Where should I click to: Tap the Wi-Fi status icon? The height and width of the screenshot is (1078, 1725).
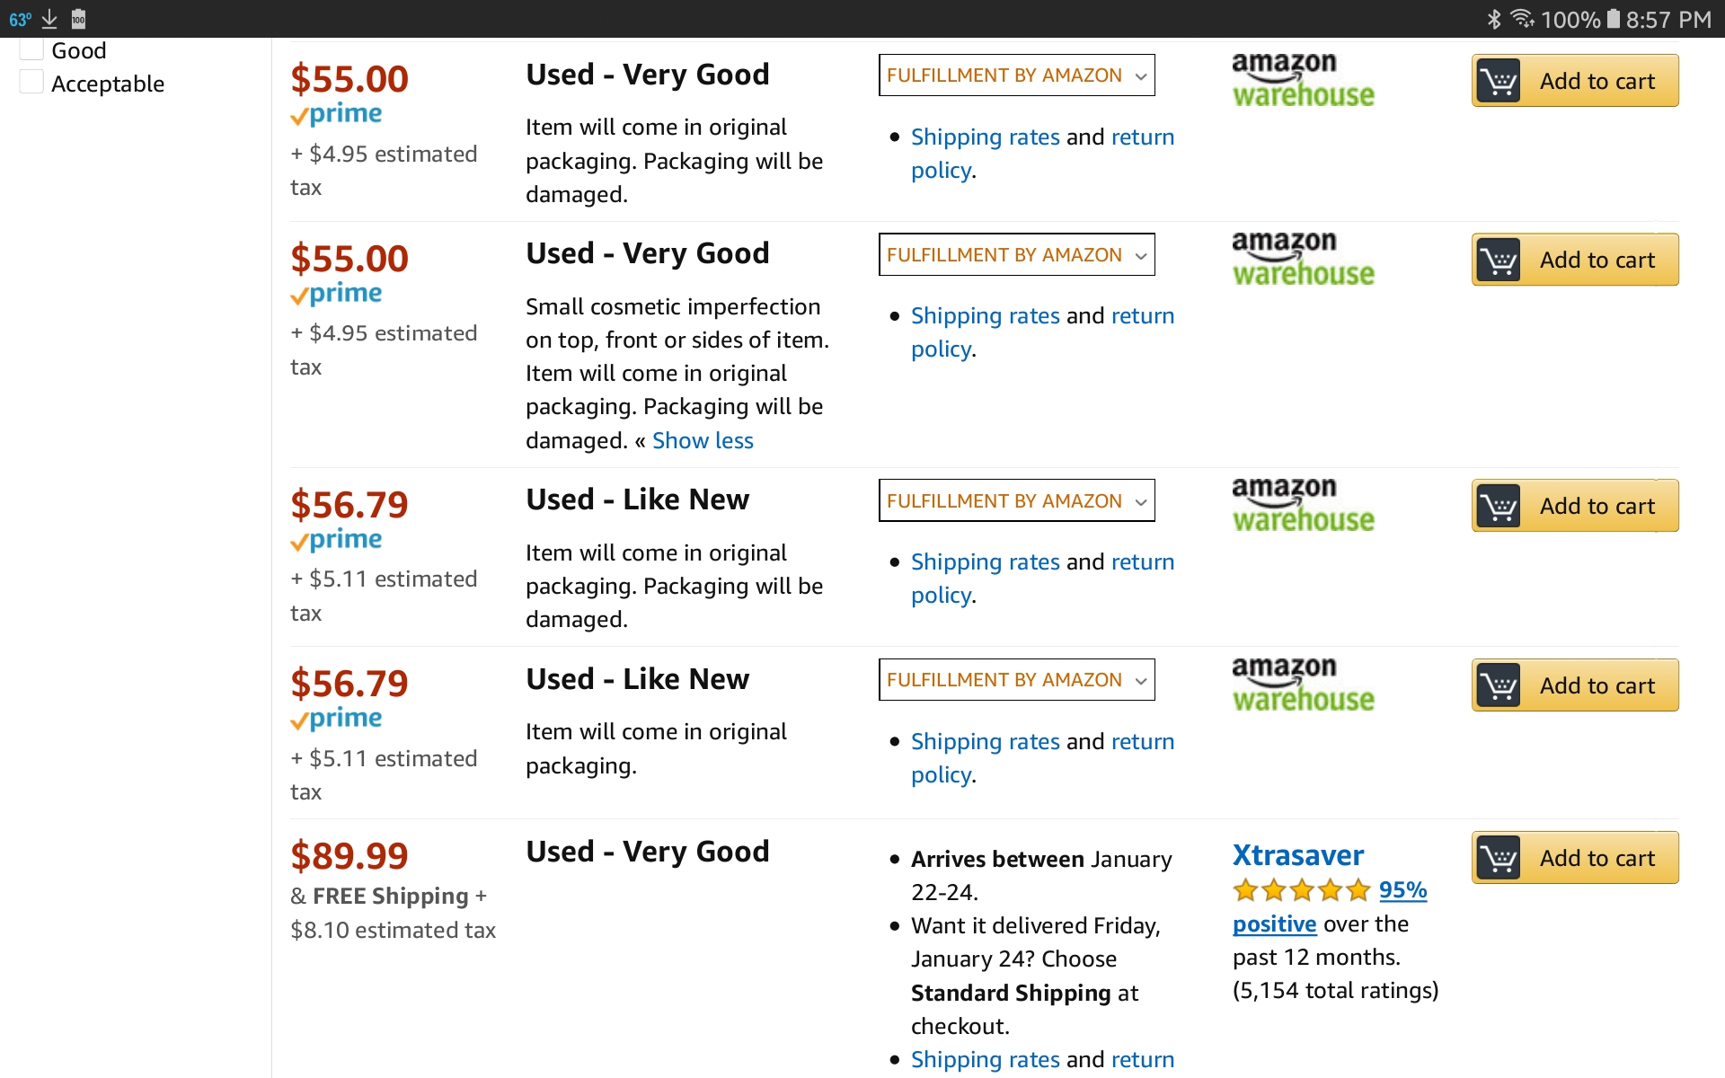tap(1522, 19)
